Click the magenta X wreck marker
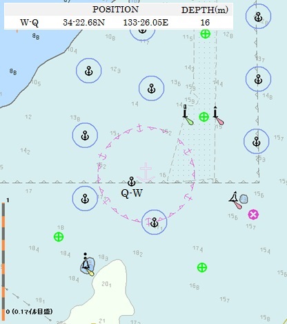Screen dimensions: 287x324 pyautogui.click(x=253, y=215)
